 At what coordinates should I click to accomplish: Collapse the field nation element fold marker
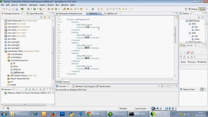60,19
